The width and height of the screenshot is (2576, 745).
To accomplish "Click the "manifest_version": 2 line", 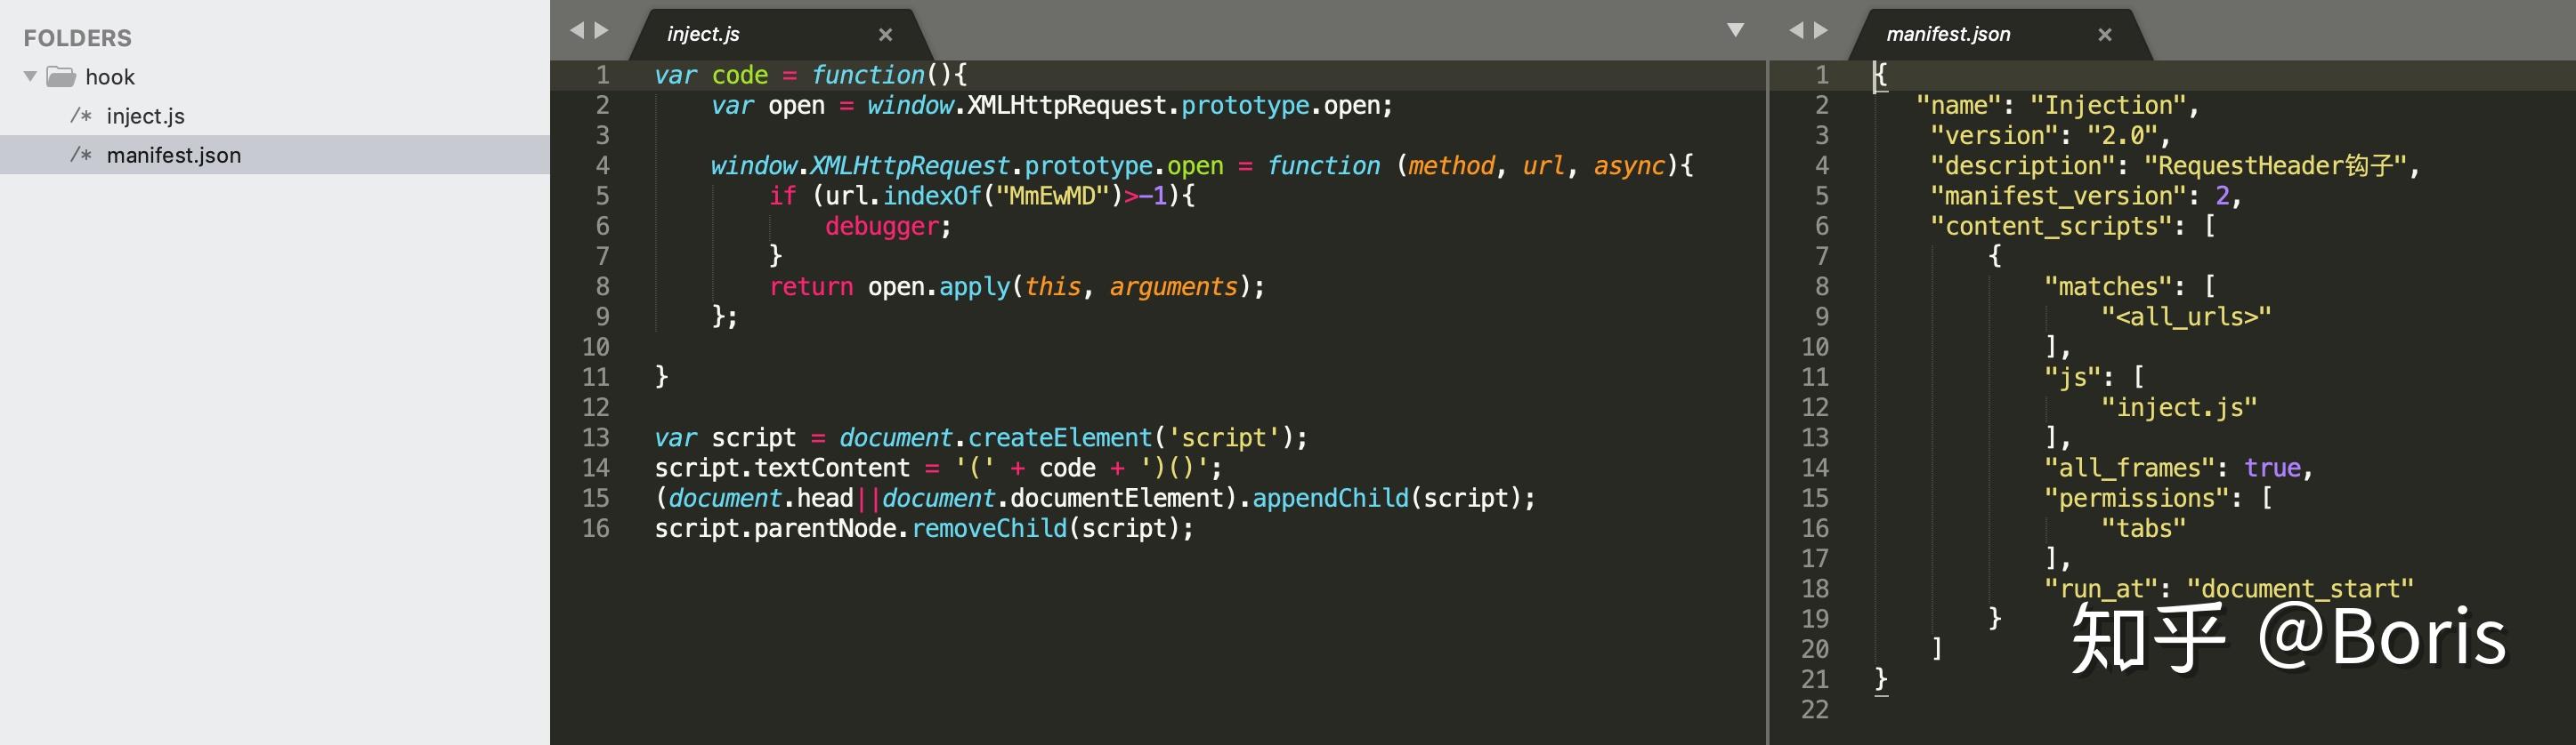I will (x=2086, y=196).
